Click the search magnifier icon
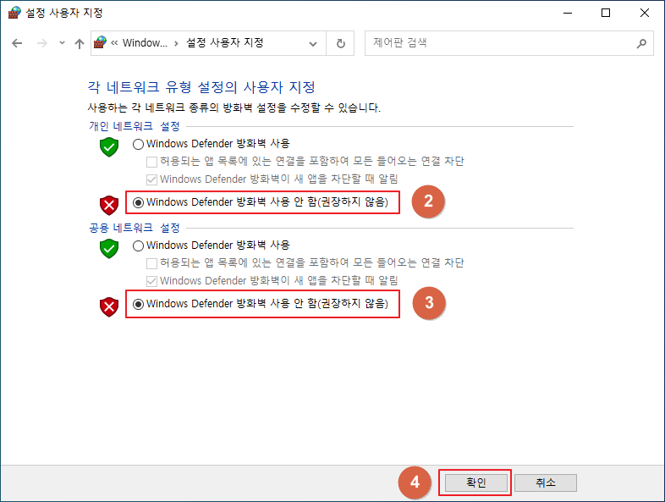The image size is (665, 502). point(641,43)
